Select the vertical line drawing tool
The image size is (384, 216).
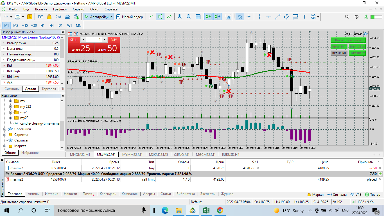coord(259,17)
